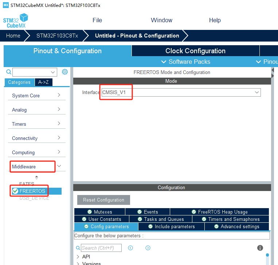Open the Timers and Semaphores tab
Screen dimensions: 278x265
pos(231,219)
